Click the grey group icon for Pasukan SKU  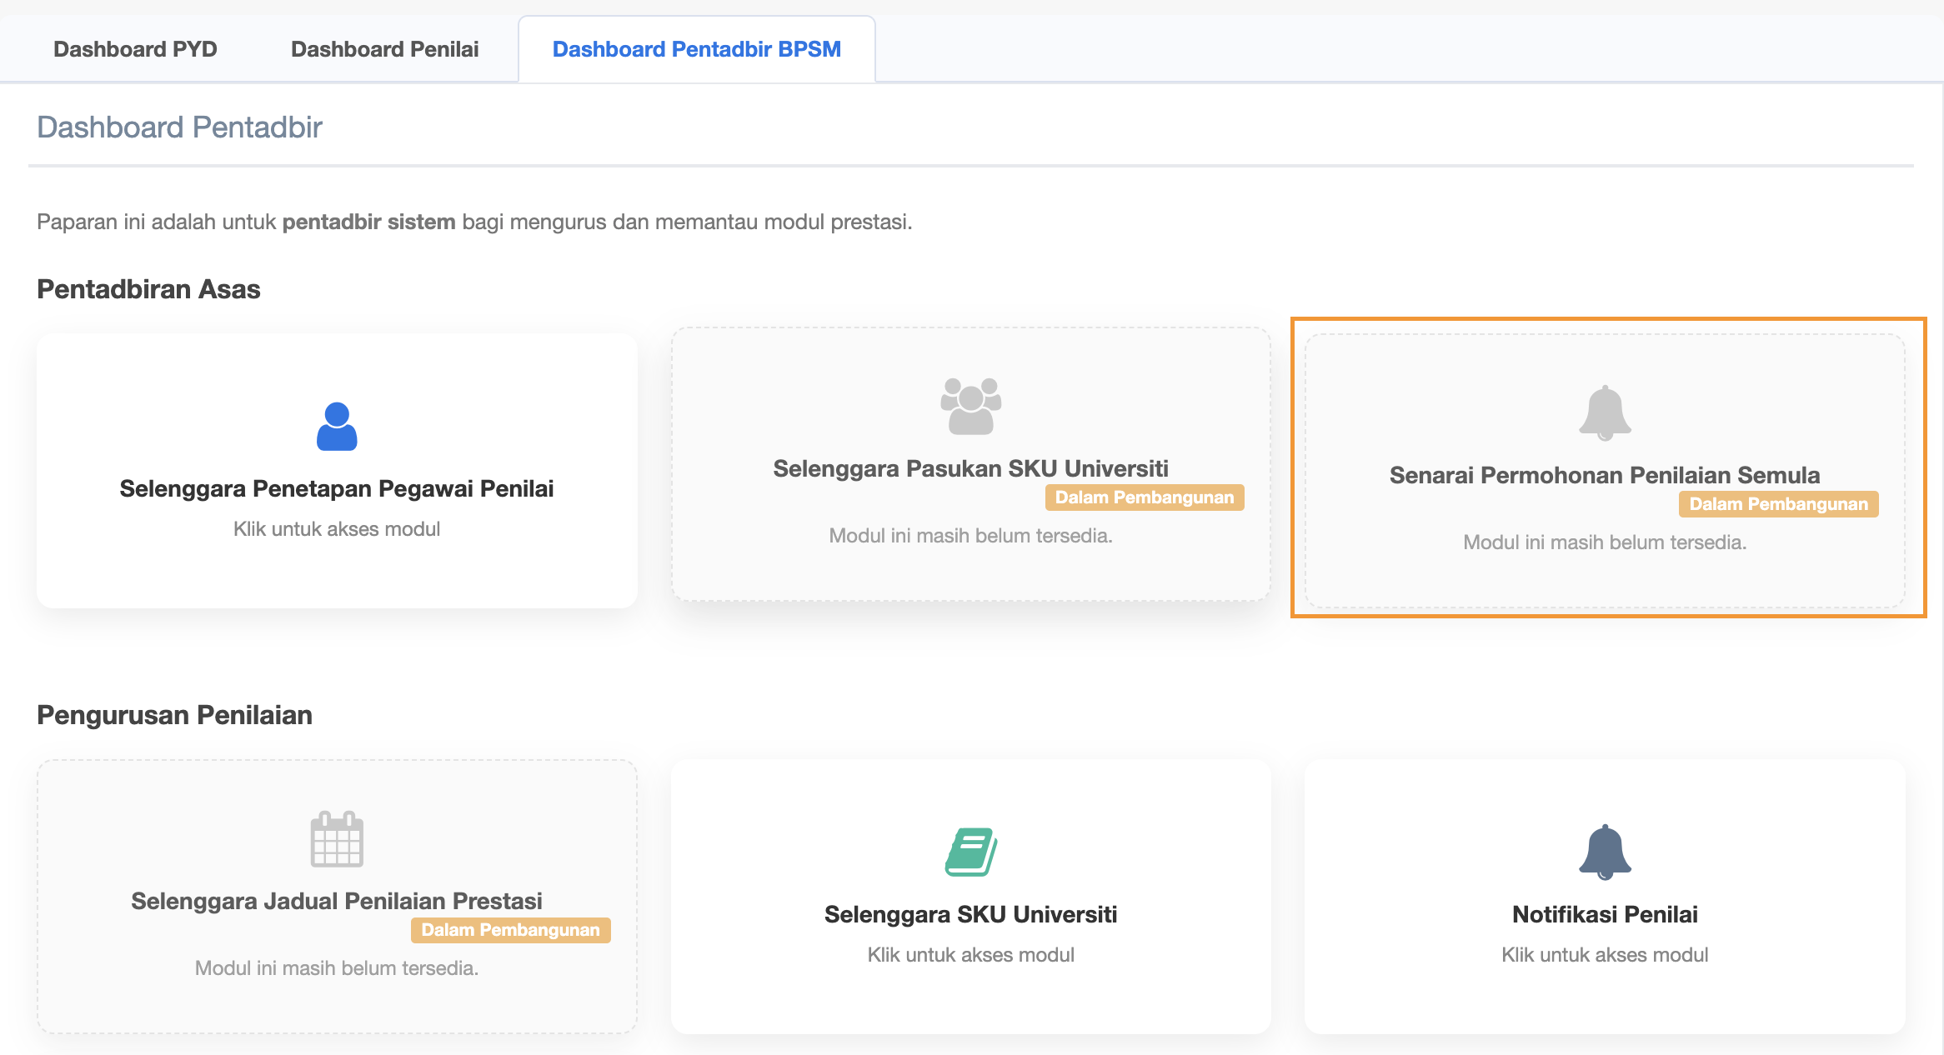click(970, 406)
